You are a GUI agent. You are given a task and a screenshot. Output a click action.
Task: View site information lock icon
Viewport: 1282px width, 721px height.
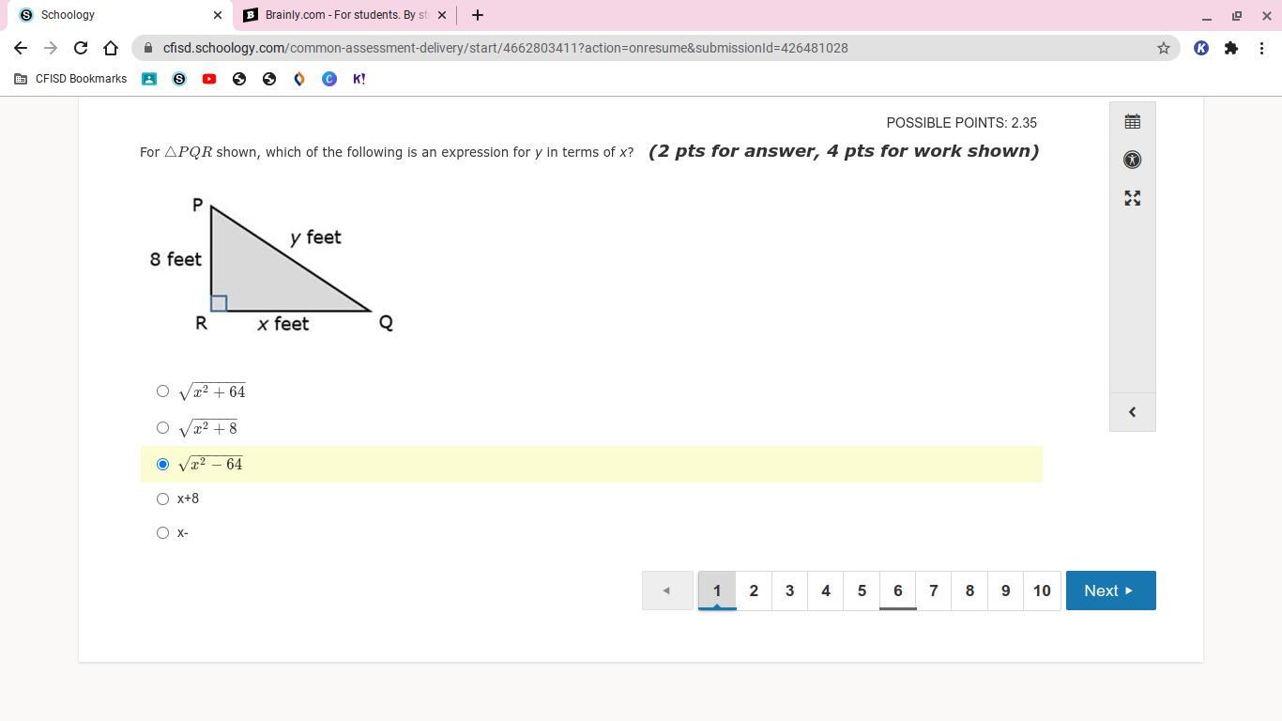pyautogui.click(x=148, y=48)
